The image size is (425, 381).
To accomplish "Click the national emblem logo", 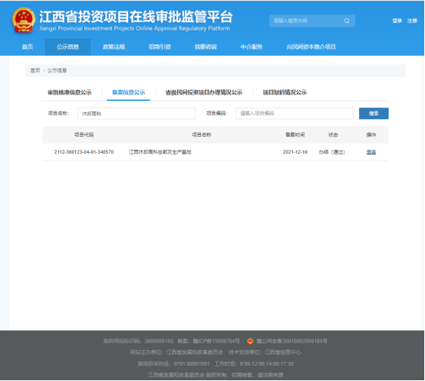I will [x=24, y=20].
